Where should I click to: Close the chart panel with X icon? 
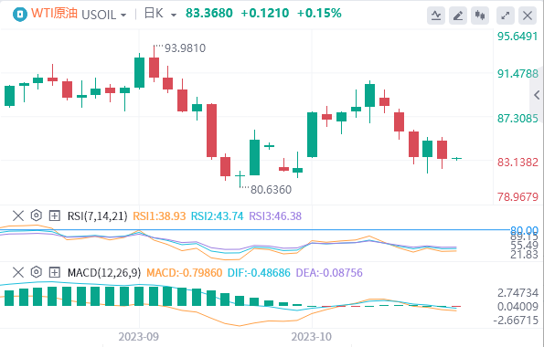click(528, 16)
